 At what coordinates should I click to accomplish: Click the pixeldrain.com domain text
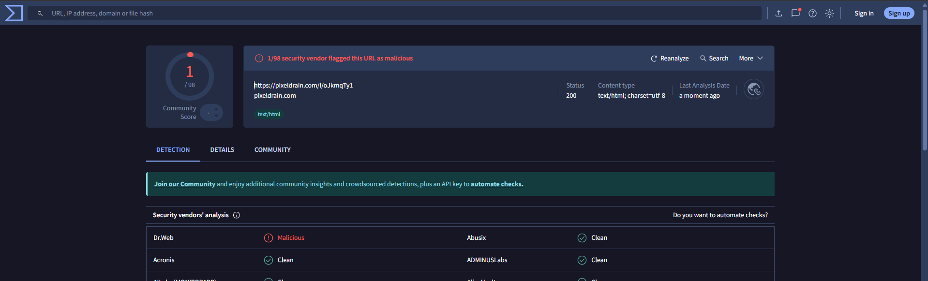tap(275, 96)
